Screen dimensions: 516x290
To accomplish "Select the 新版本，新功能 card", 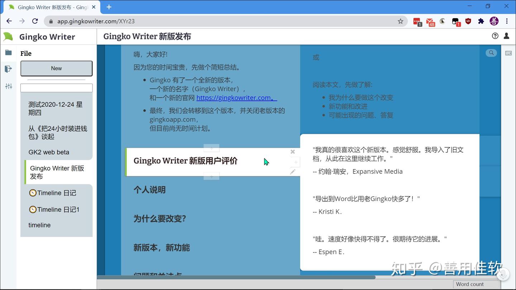I will point(162,247).
